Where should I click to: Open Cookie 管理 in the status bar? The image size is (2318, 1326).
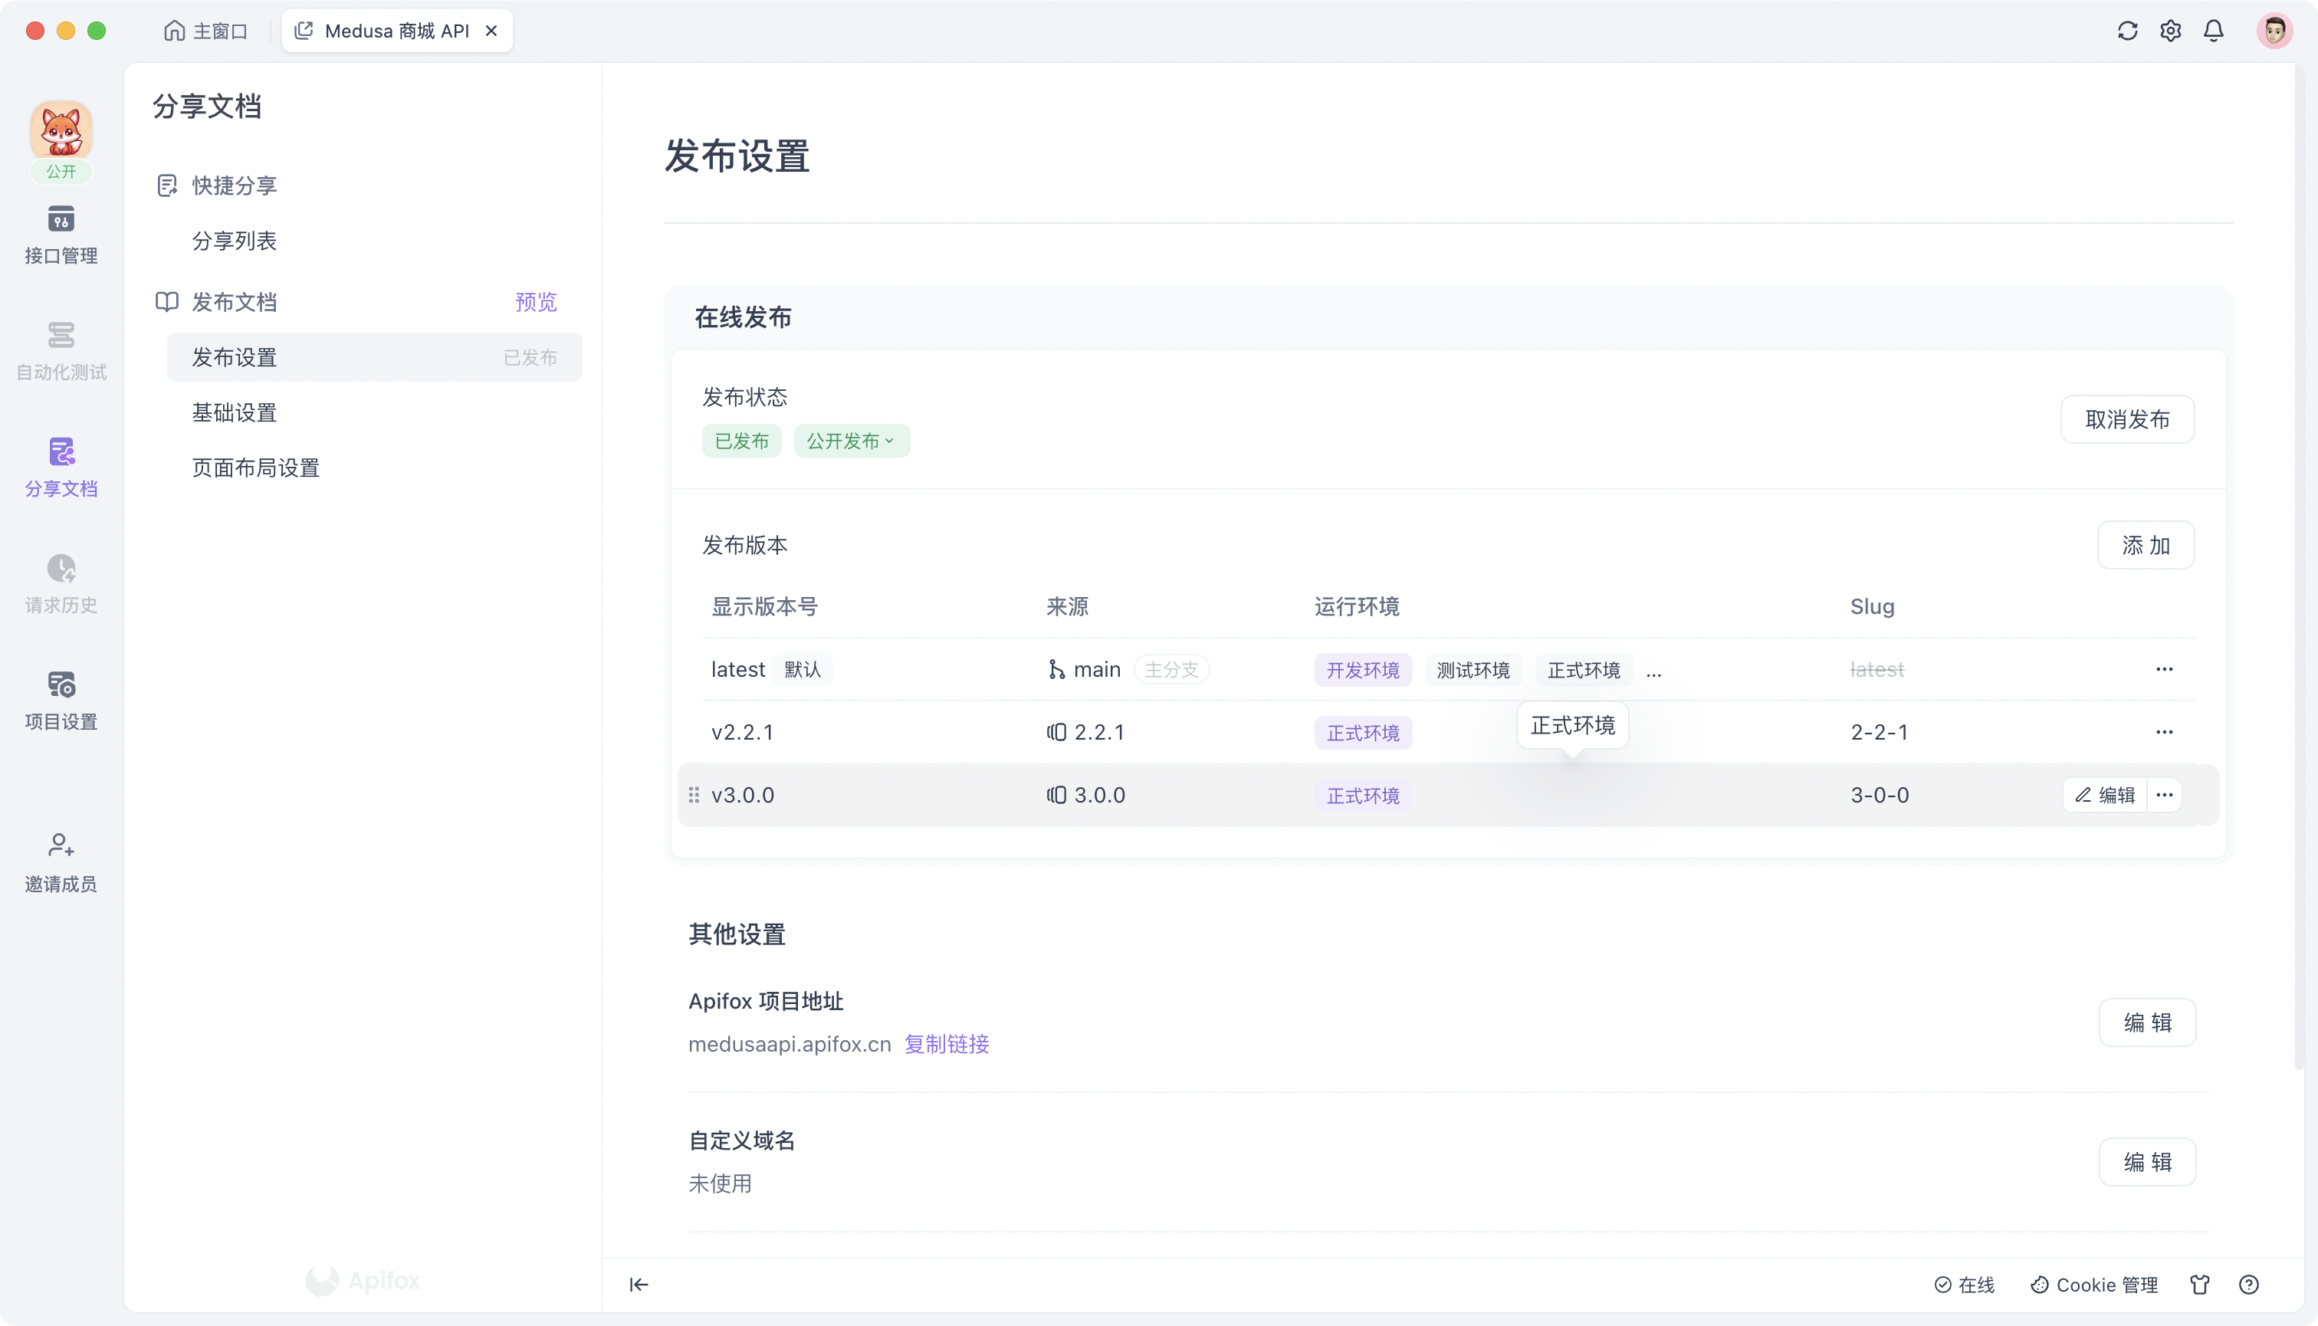(x=2094, y=1284)
